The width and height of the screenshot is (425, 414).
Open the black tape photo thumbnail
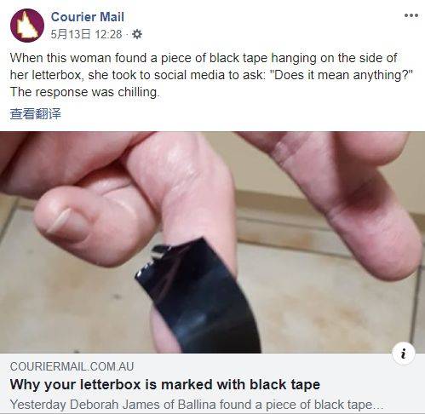[x=212, y=242]
